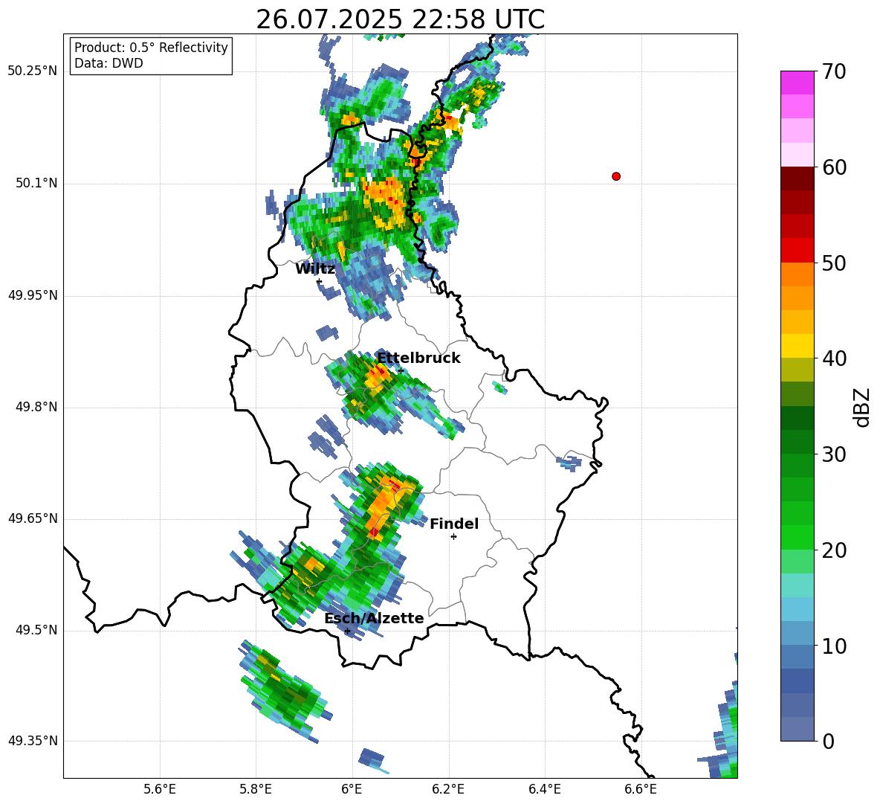This screenshot has width=880, height=804.
Task: Pick the dark red swatch just below 60
Action: tap(797, 179)
